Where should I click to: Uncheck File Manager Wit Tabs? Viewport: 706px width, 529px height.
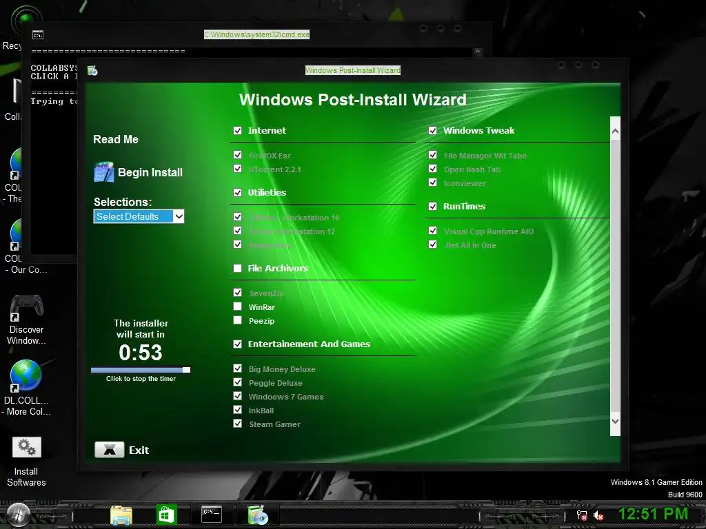(x=433, y=155)
